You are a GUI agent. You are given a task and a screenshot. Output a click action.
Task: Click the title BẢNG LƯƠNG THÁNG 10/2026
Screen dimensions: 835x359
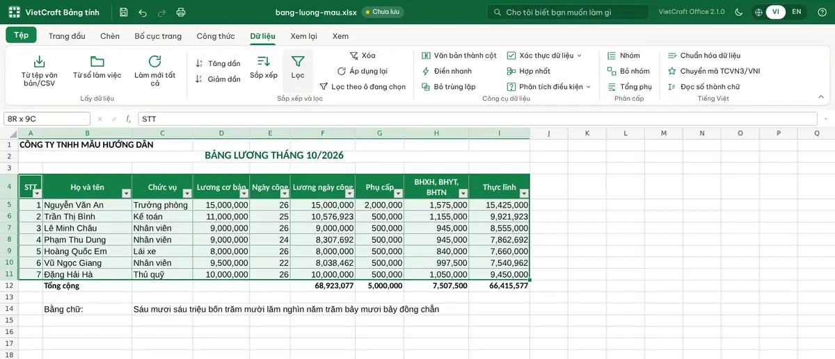tap(274, 156)
